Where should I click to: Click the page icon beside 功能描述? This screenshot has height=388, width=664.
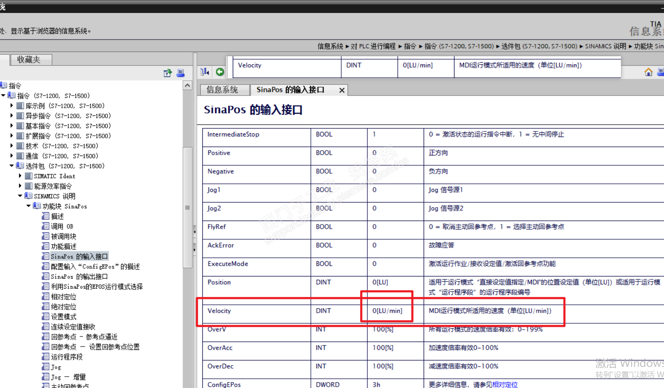pos(46,246)
